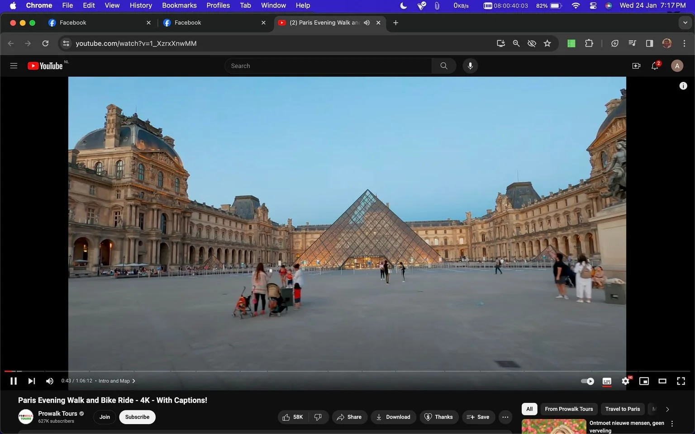The image size is (695, 434).
Task: Expand Chrome tab search dropdown
Action: point(685,23)
